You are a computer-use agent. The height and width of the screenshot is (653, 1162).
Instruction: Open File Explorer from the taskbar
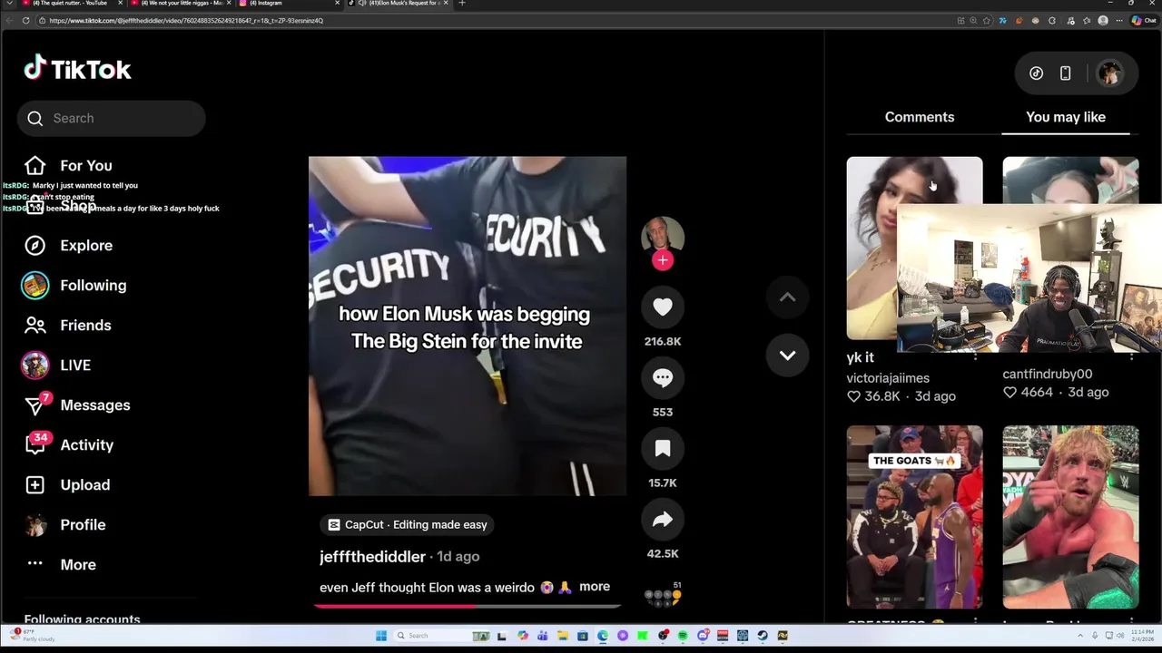[562, 636]
